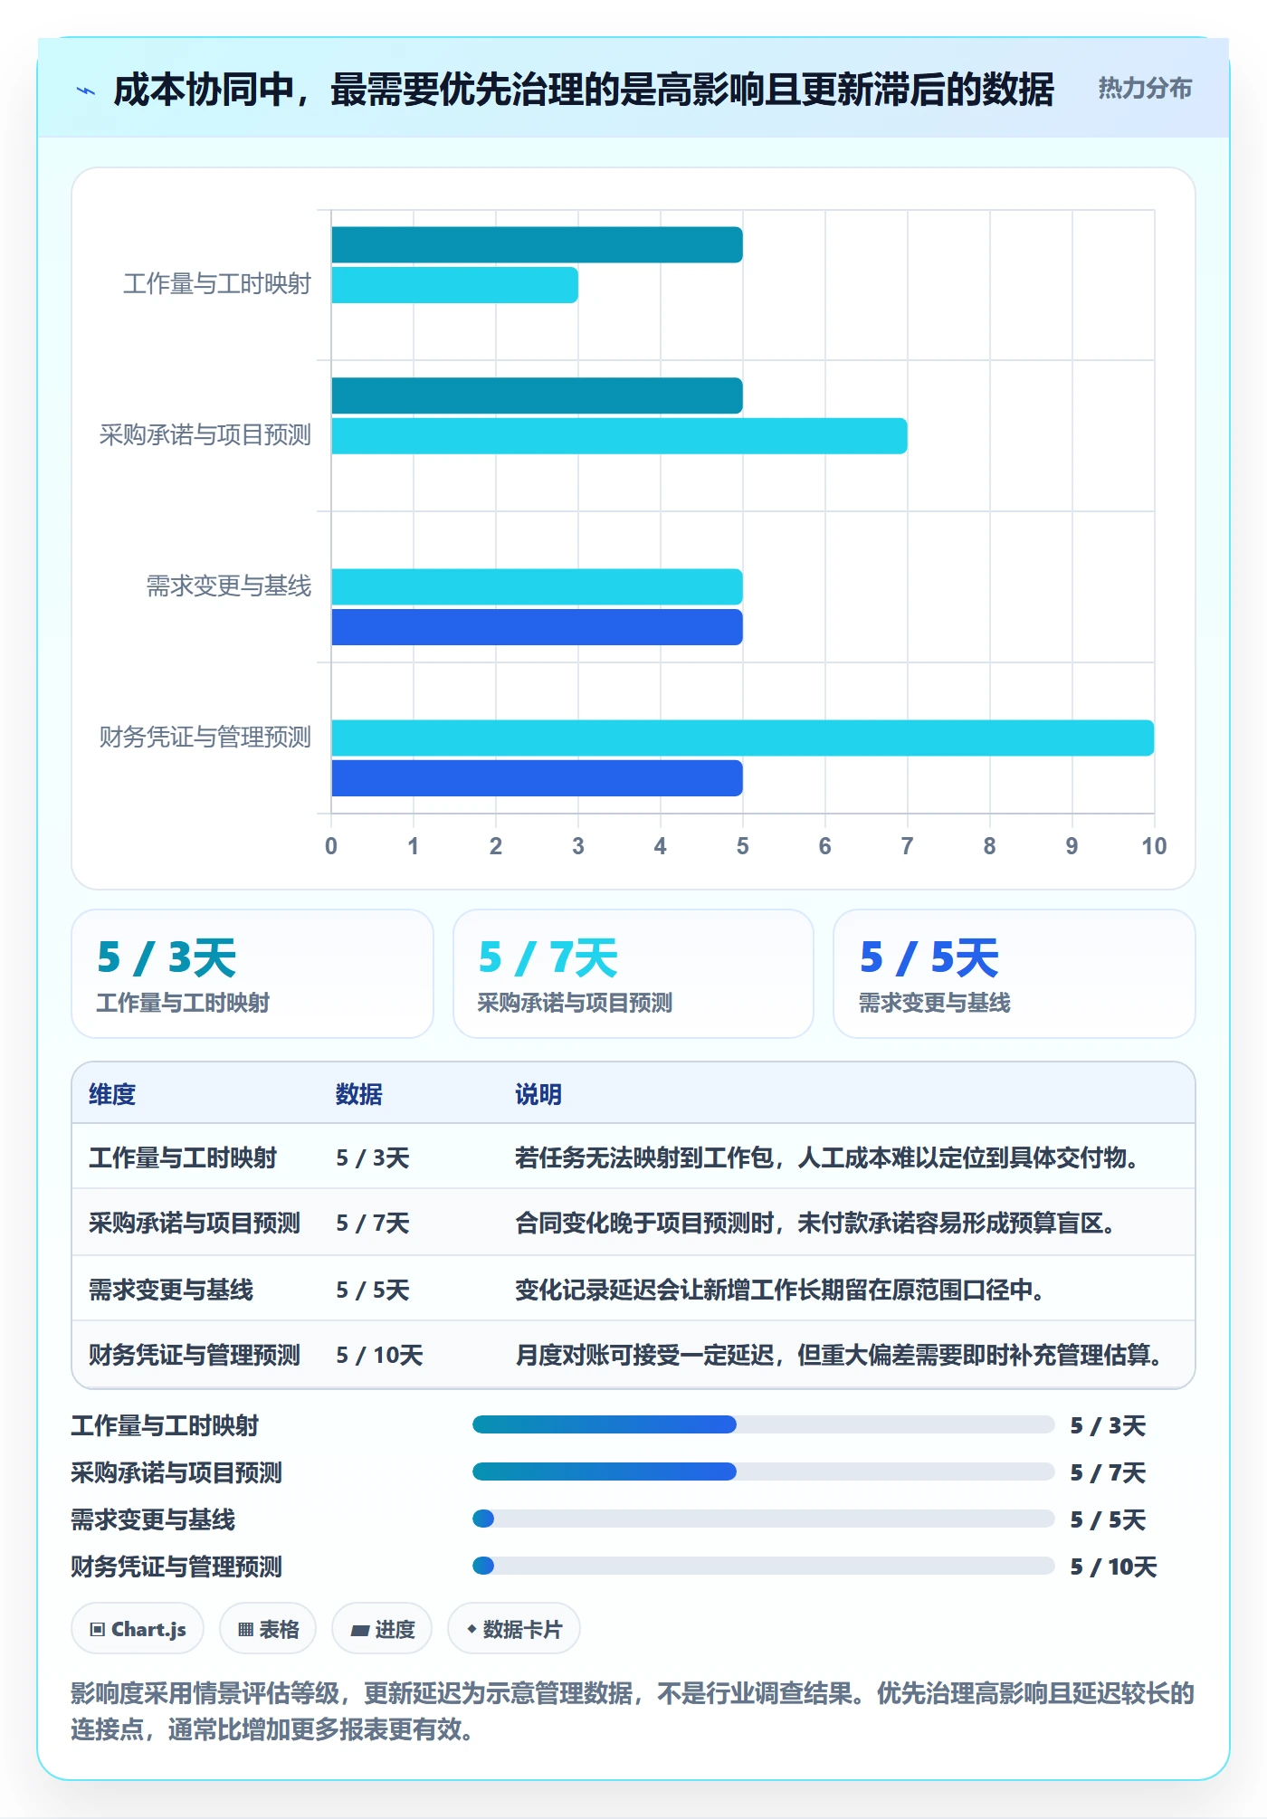The height and width of the screenshot is (1819, 1267).
Task: Click the 5 / 10天 table cell
Action: pos(379,1355)
